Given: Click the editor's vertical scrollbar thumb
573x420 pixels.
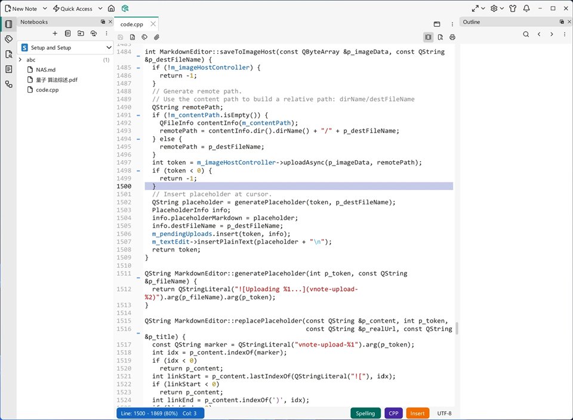Looking at the screenshot, I should tap(457, 328).
